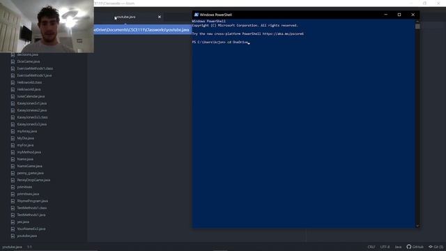Open myFor.java in the tree view
This screenshot has width=446, height=251.
tap(25, 145)
